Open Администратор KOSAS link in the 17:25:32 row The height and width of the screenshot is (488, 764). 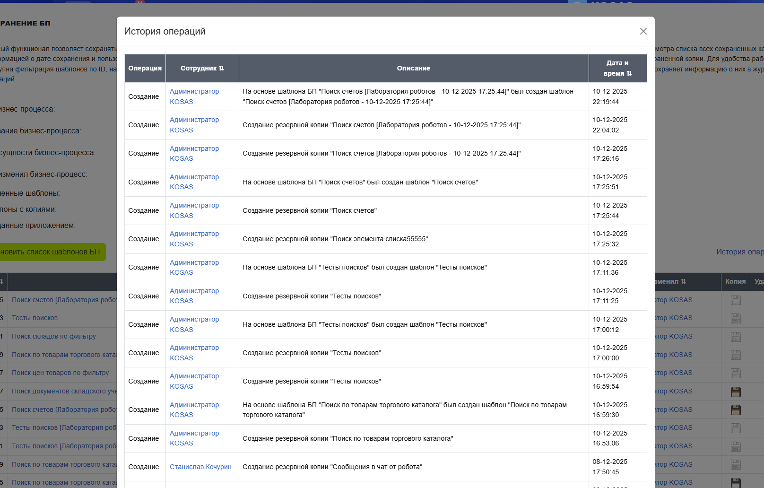point(194,239)
